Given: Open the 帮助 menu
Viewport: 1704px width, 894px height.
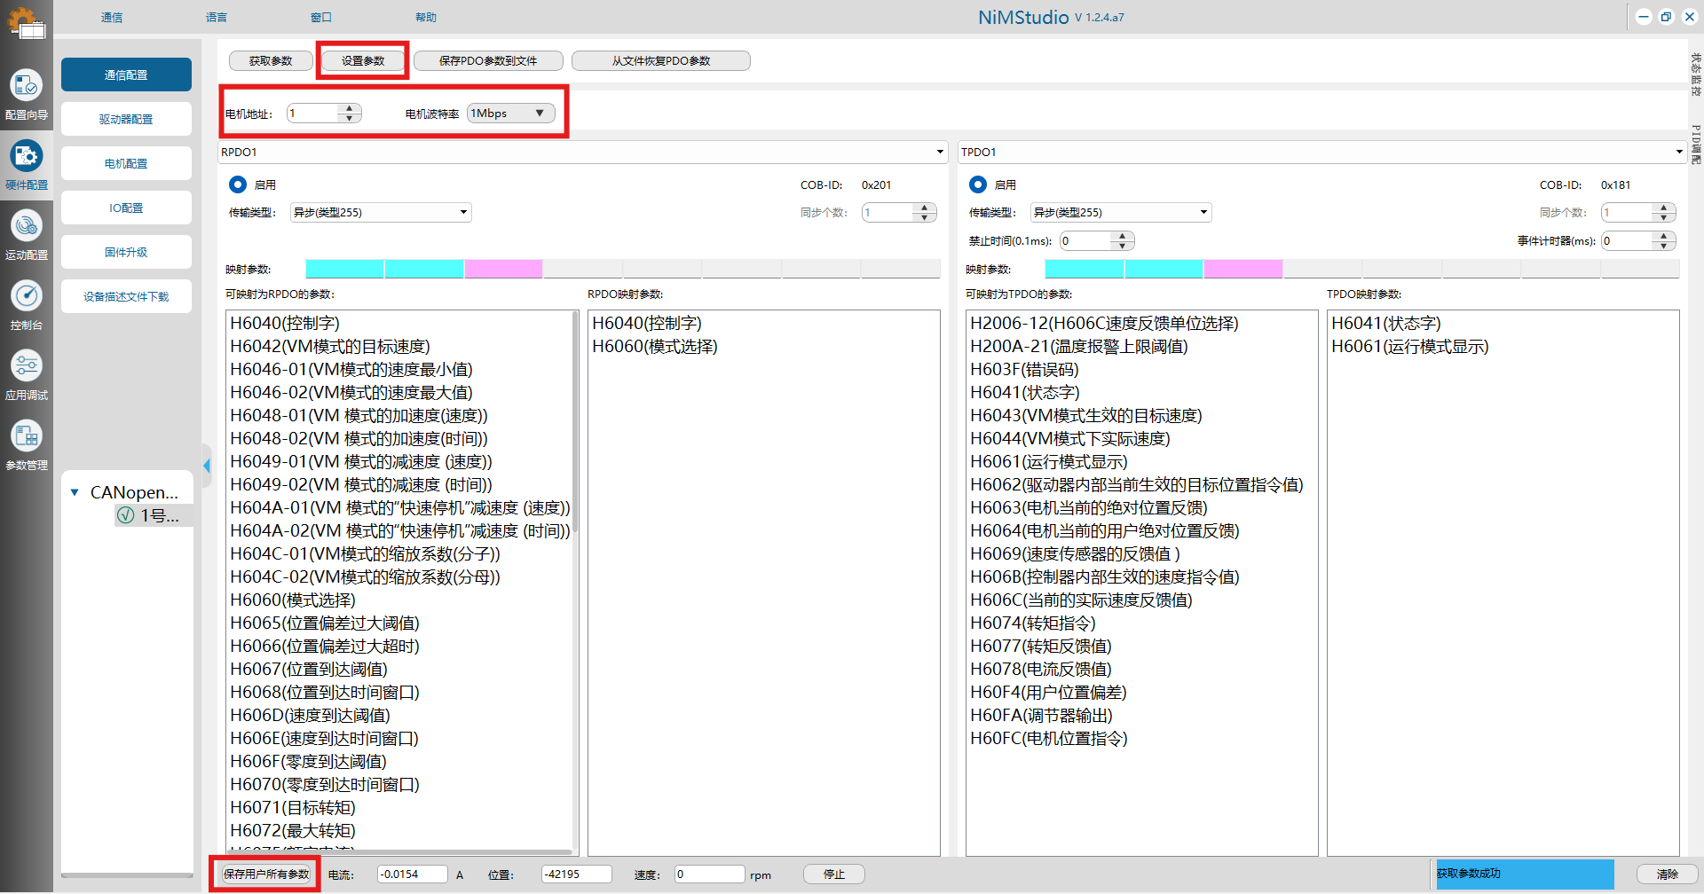Looking at the screenshot, I should (x=426, y=17).
